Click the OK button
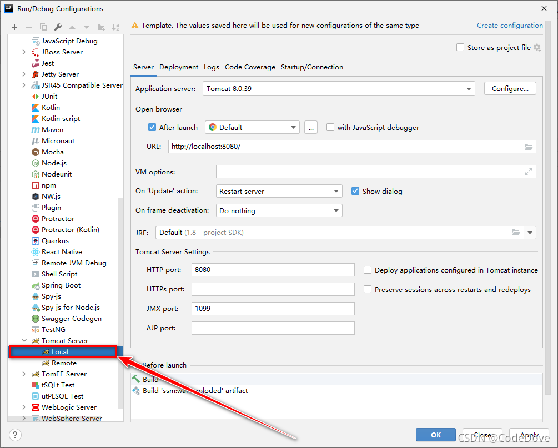 point(436,435)
